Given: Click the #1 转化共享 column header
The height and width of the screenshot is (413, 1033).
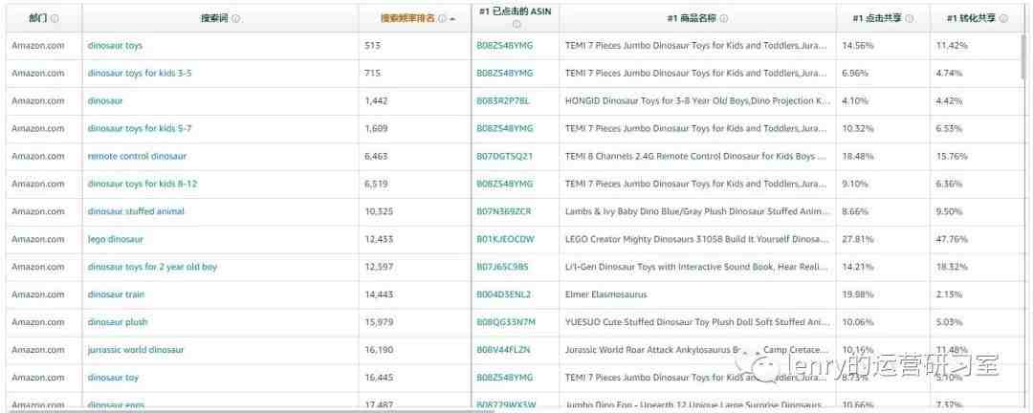Looking at the screenshot, I should [971, 18].
